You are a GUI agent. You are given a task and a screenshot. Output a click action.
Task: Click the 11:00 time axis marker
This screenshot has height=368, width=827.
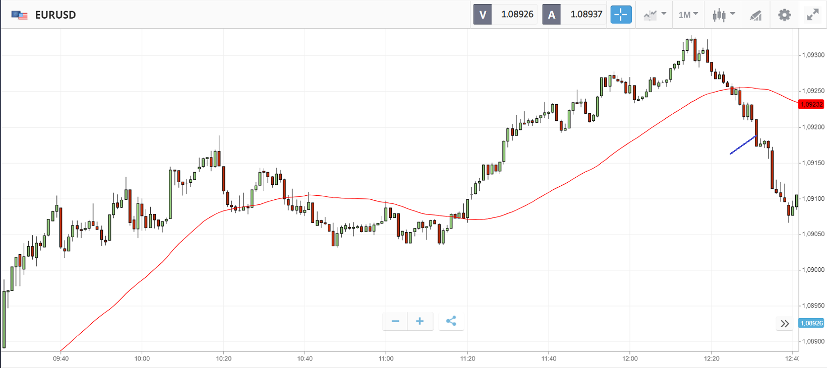[386, 358]
